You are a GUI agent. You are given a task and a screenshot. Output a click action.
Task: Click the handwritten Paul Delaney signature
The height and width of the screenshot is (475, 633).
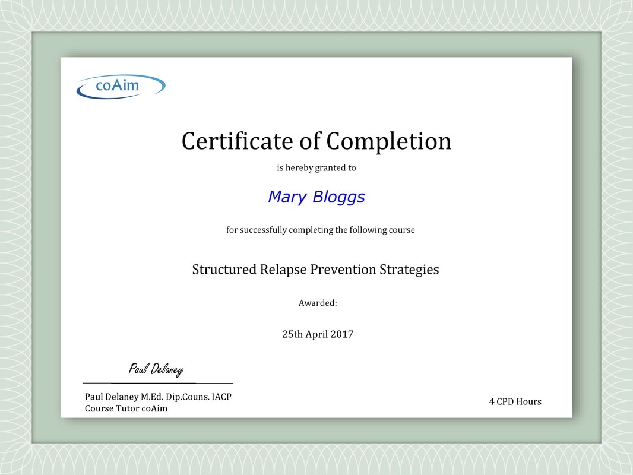point(156,369)
